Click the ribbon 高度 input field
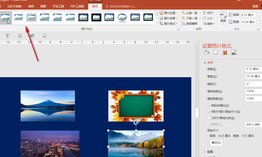 [248, 15]
